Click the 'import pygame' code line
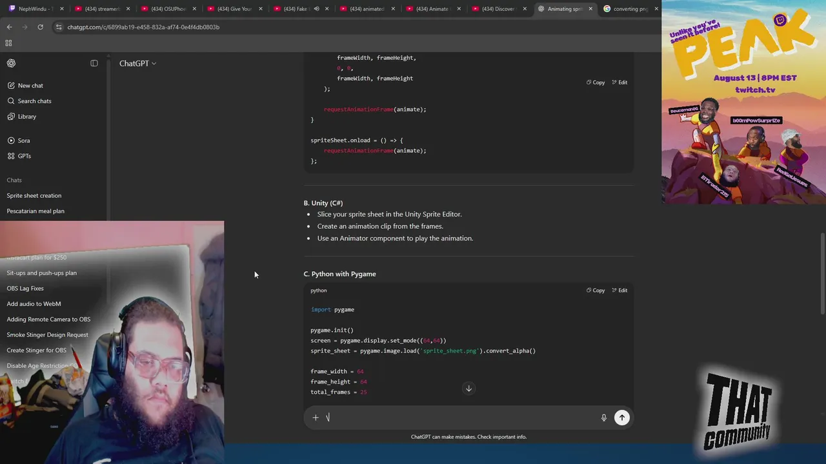Screen dimensions: 826x464 coord(332,310)
